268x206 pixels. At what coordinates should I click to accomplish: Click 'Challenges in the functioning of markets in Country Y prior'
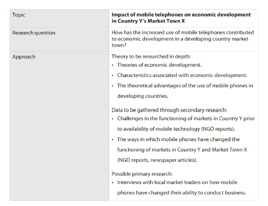tap(186, 118)
